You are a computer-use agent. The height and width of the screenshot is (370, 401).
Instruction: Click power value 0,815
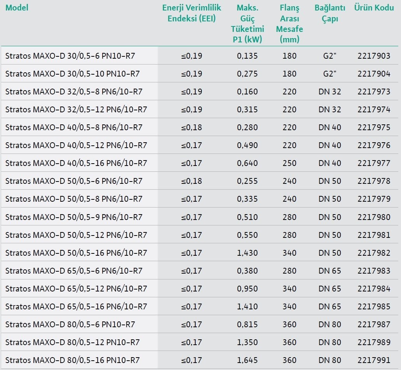point(247,324)
